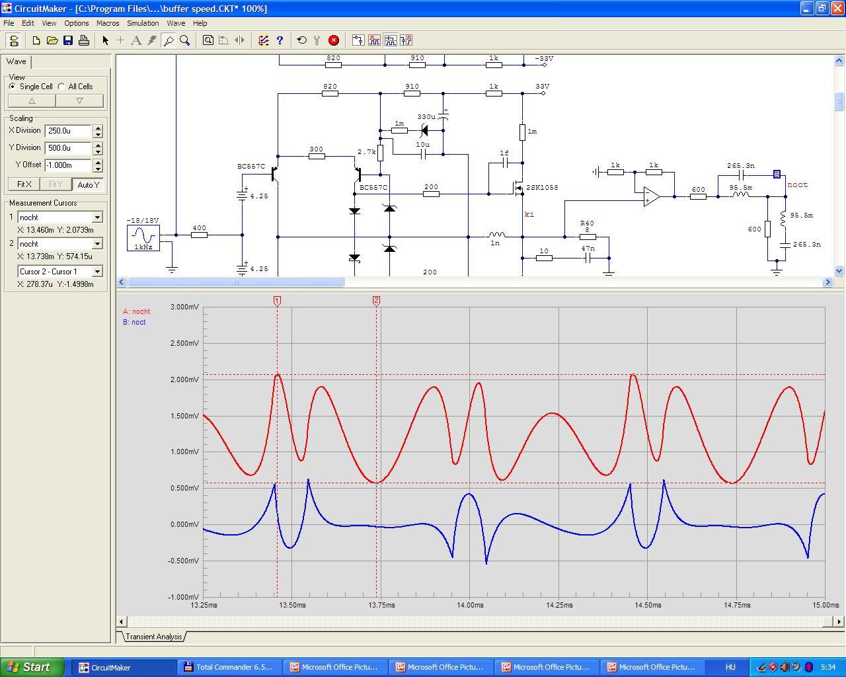Click the Open folder icon

[52, 40]
